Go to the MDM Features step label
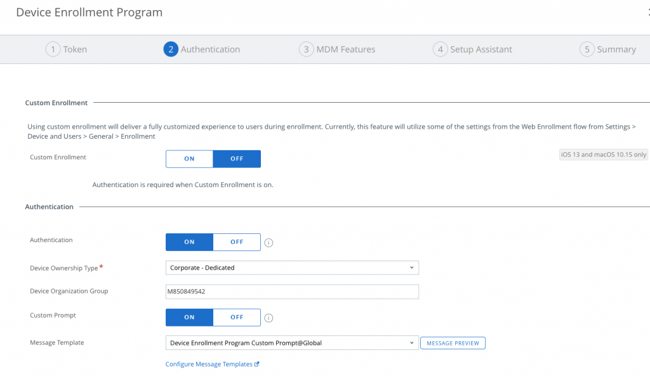Screen dimensions: 650x376 coord(346,49)
